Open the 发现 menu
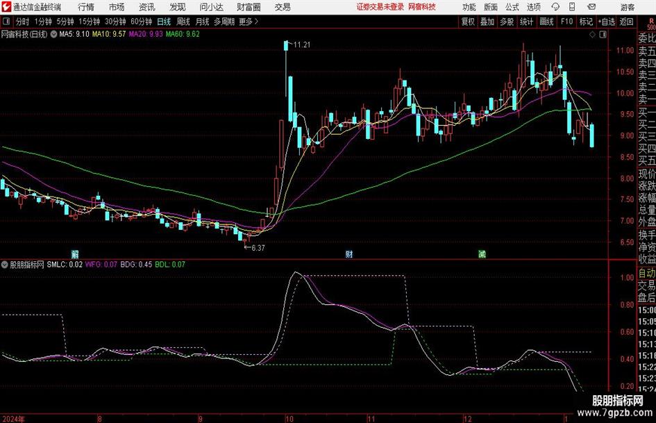The image size is (656, 423). pos(178,7)
